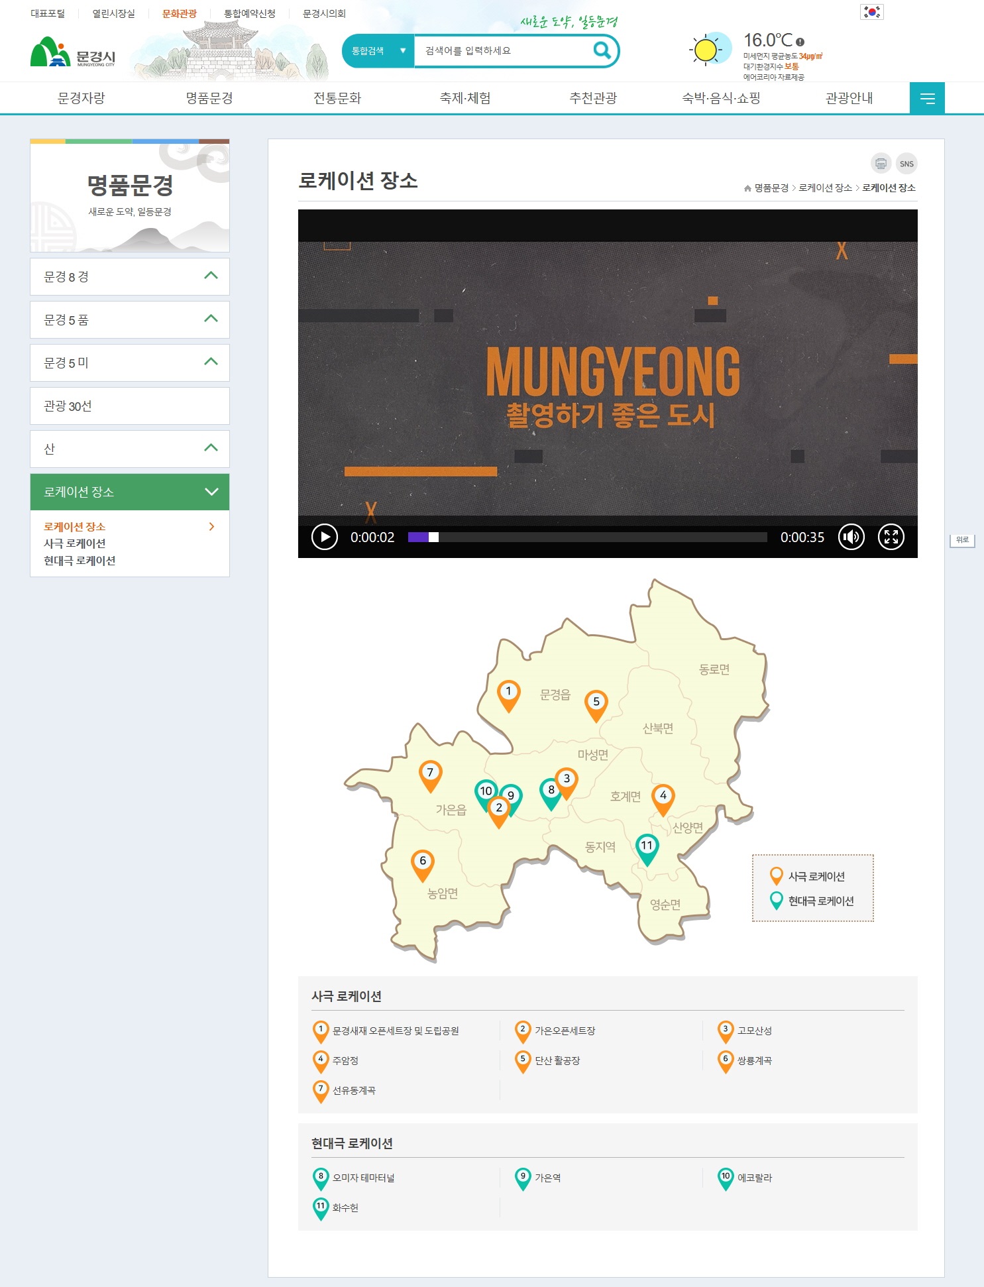Click map pin 6 in 농암면

tap(423, 864)
